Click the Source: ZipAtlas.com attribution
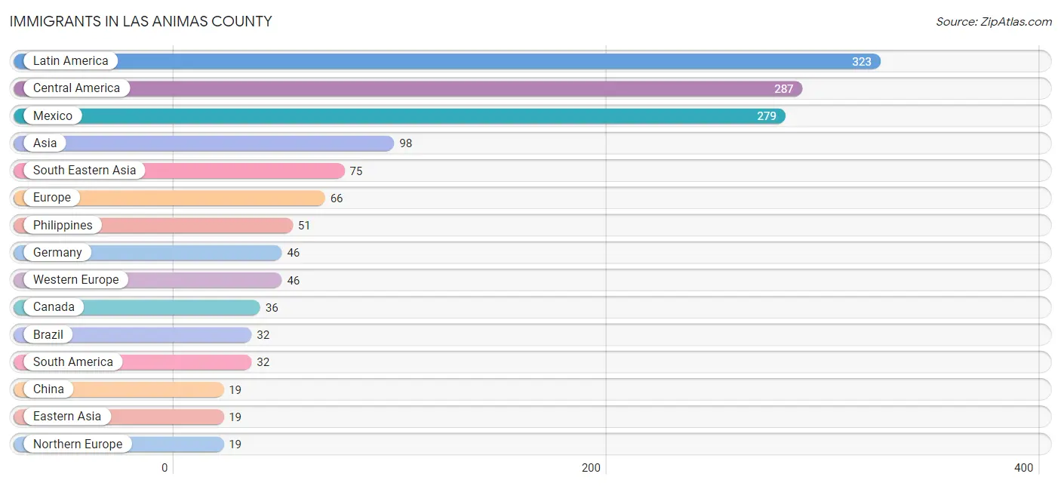 pos(994,22)
